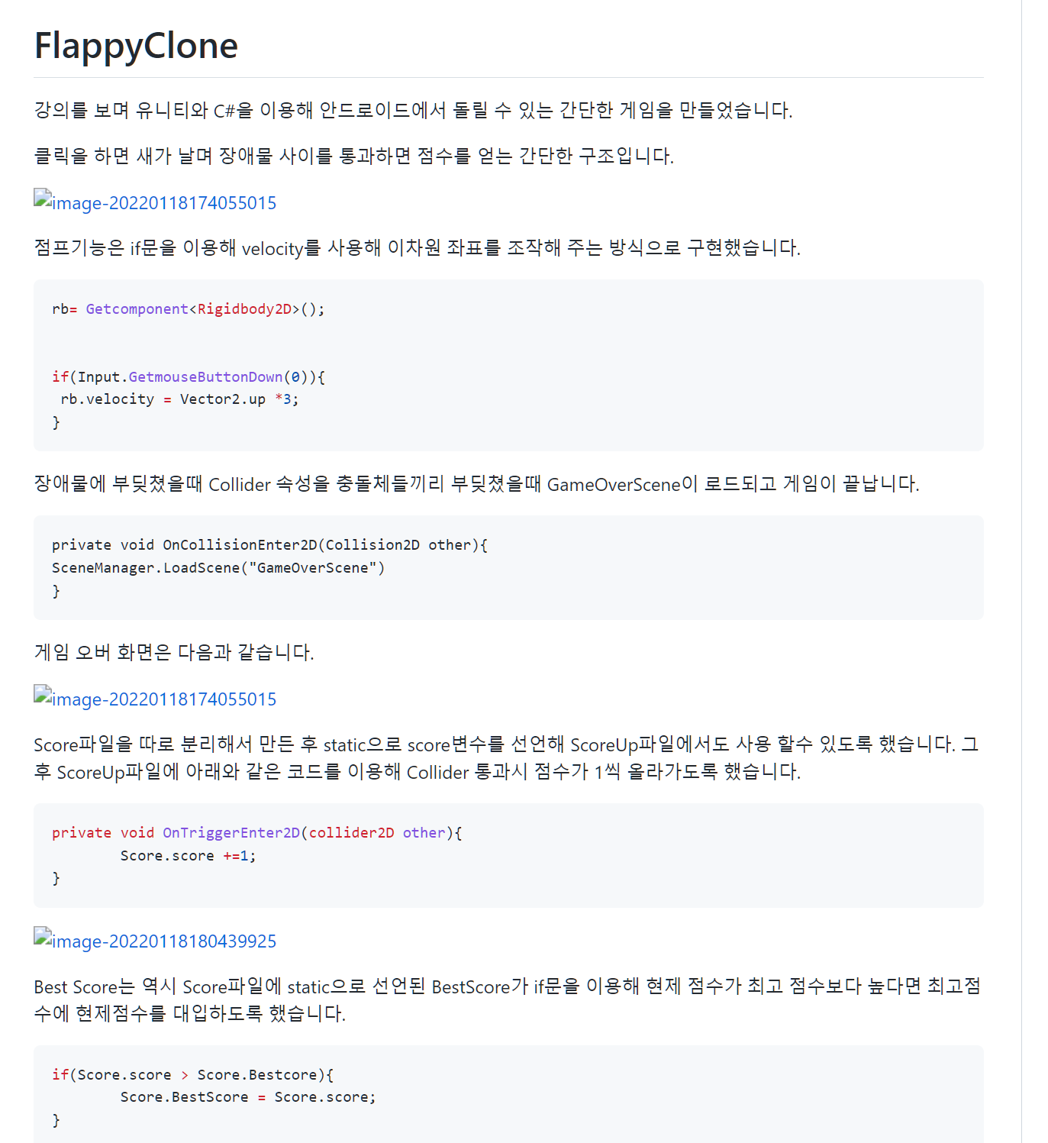The image size is (1048, 1143).
Task: Click the Score.BestScore = Score.score line
Action: tap(248, 1097)
